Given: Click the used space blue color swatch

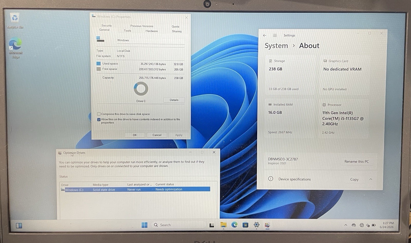Looking at the screenshot, I should 99,64.
